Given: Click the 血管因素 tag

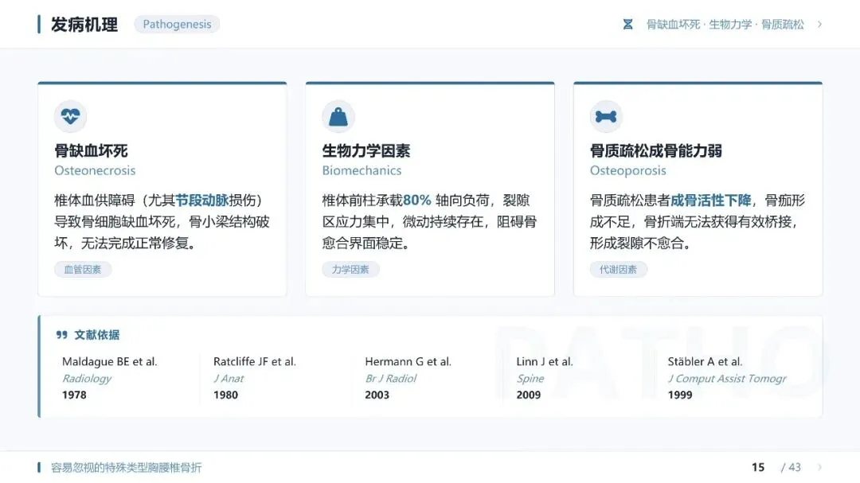Looking at the screenshot, I should pos(82,269).
